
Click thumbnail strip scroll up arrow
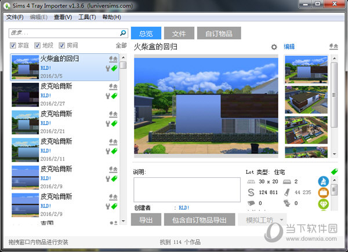point(334,59)
